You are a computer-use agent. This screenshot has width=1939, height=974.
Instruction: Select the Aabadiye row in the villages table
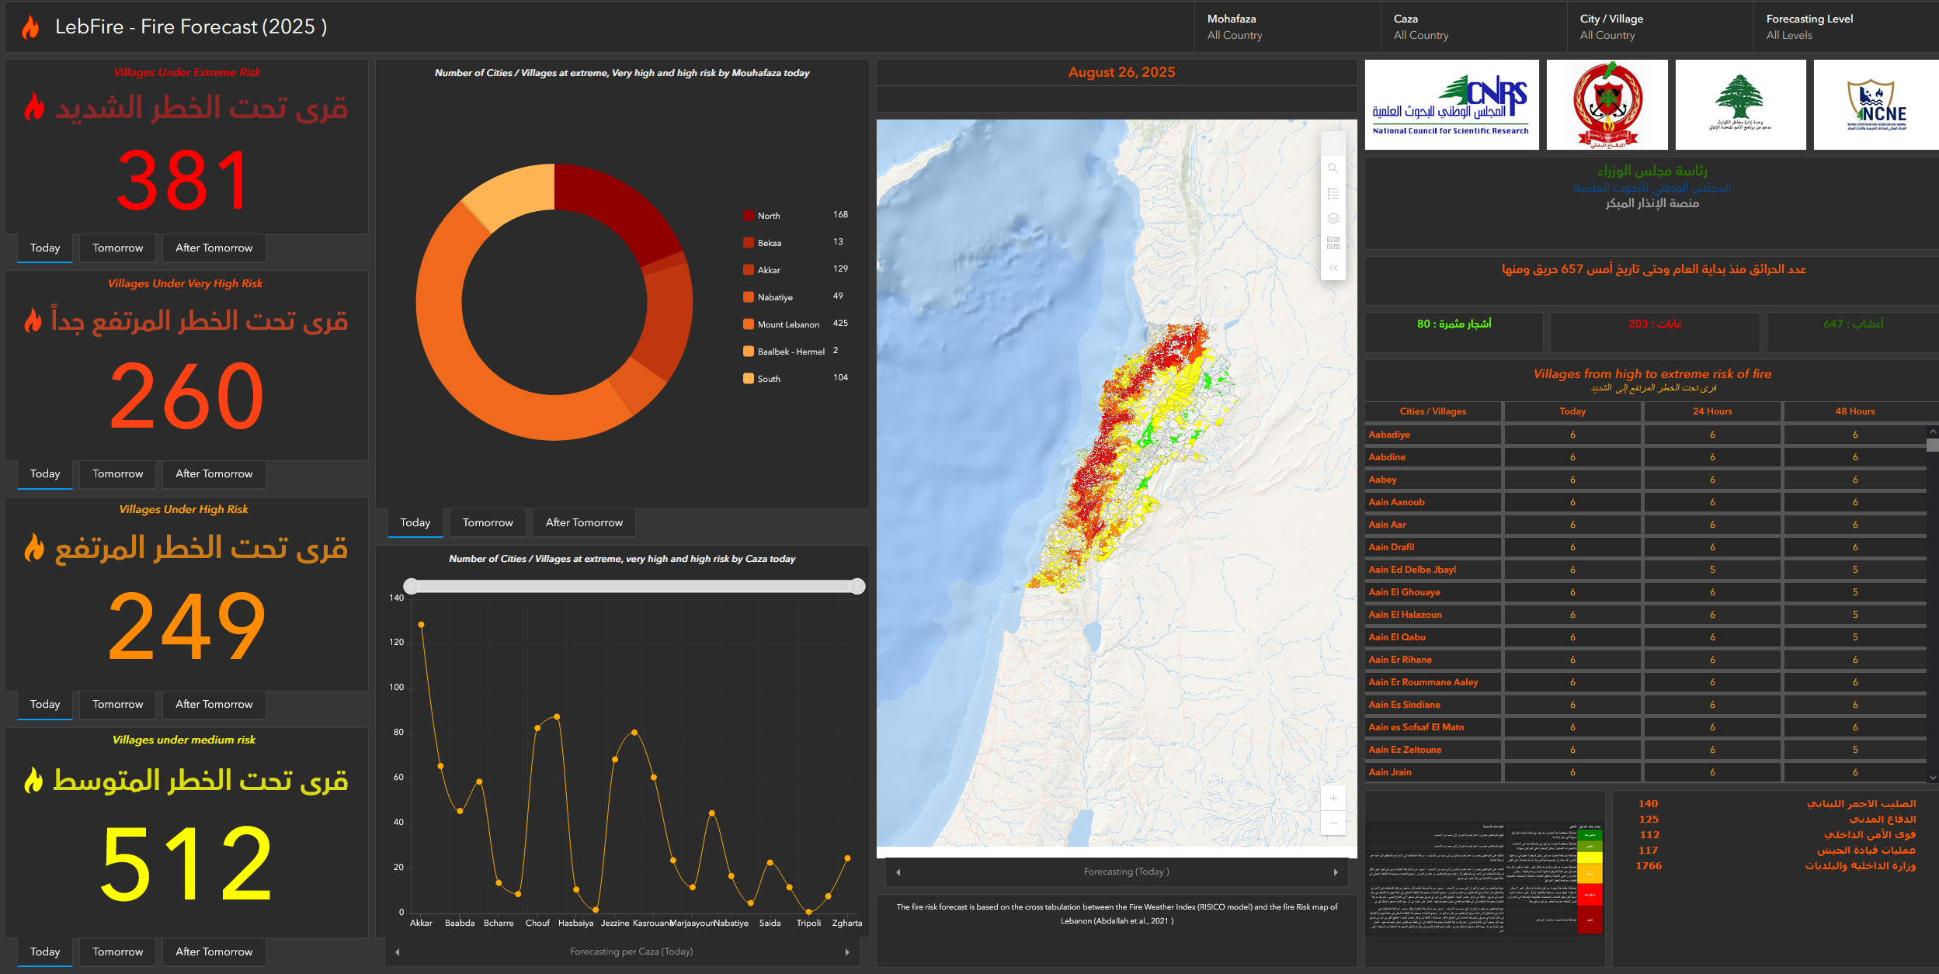click(x=1645, y=435)
